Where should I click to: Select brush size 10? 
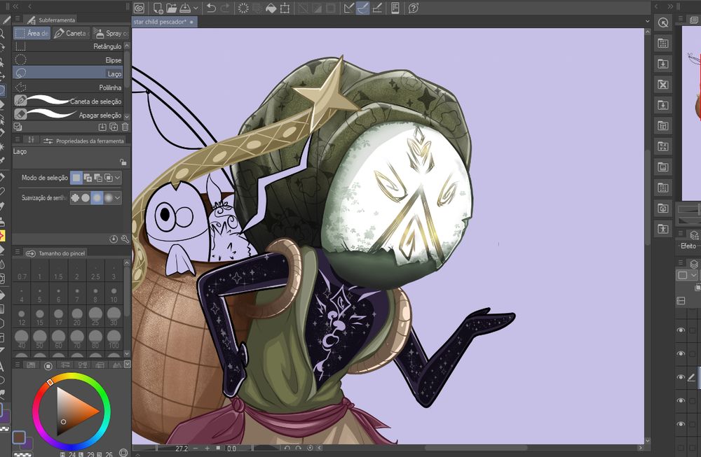114,294
